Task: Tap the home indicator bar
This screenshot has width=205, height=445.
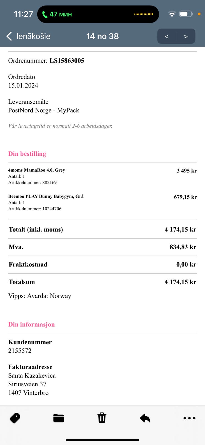Action: [102, 440]
